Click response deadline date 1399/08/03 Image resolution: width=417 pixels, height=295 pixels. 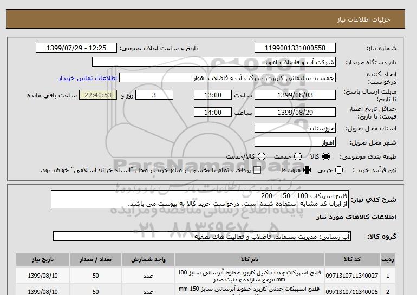click(x=295, y=95)
